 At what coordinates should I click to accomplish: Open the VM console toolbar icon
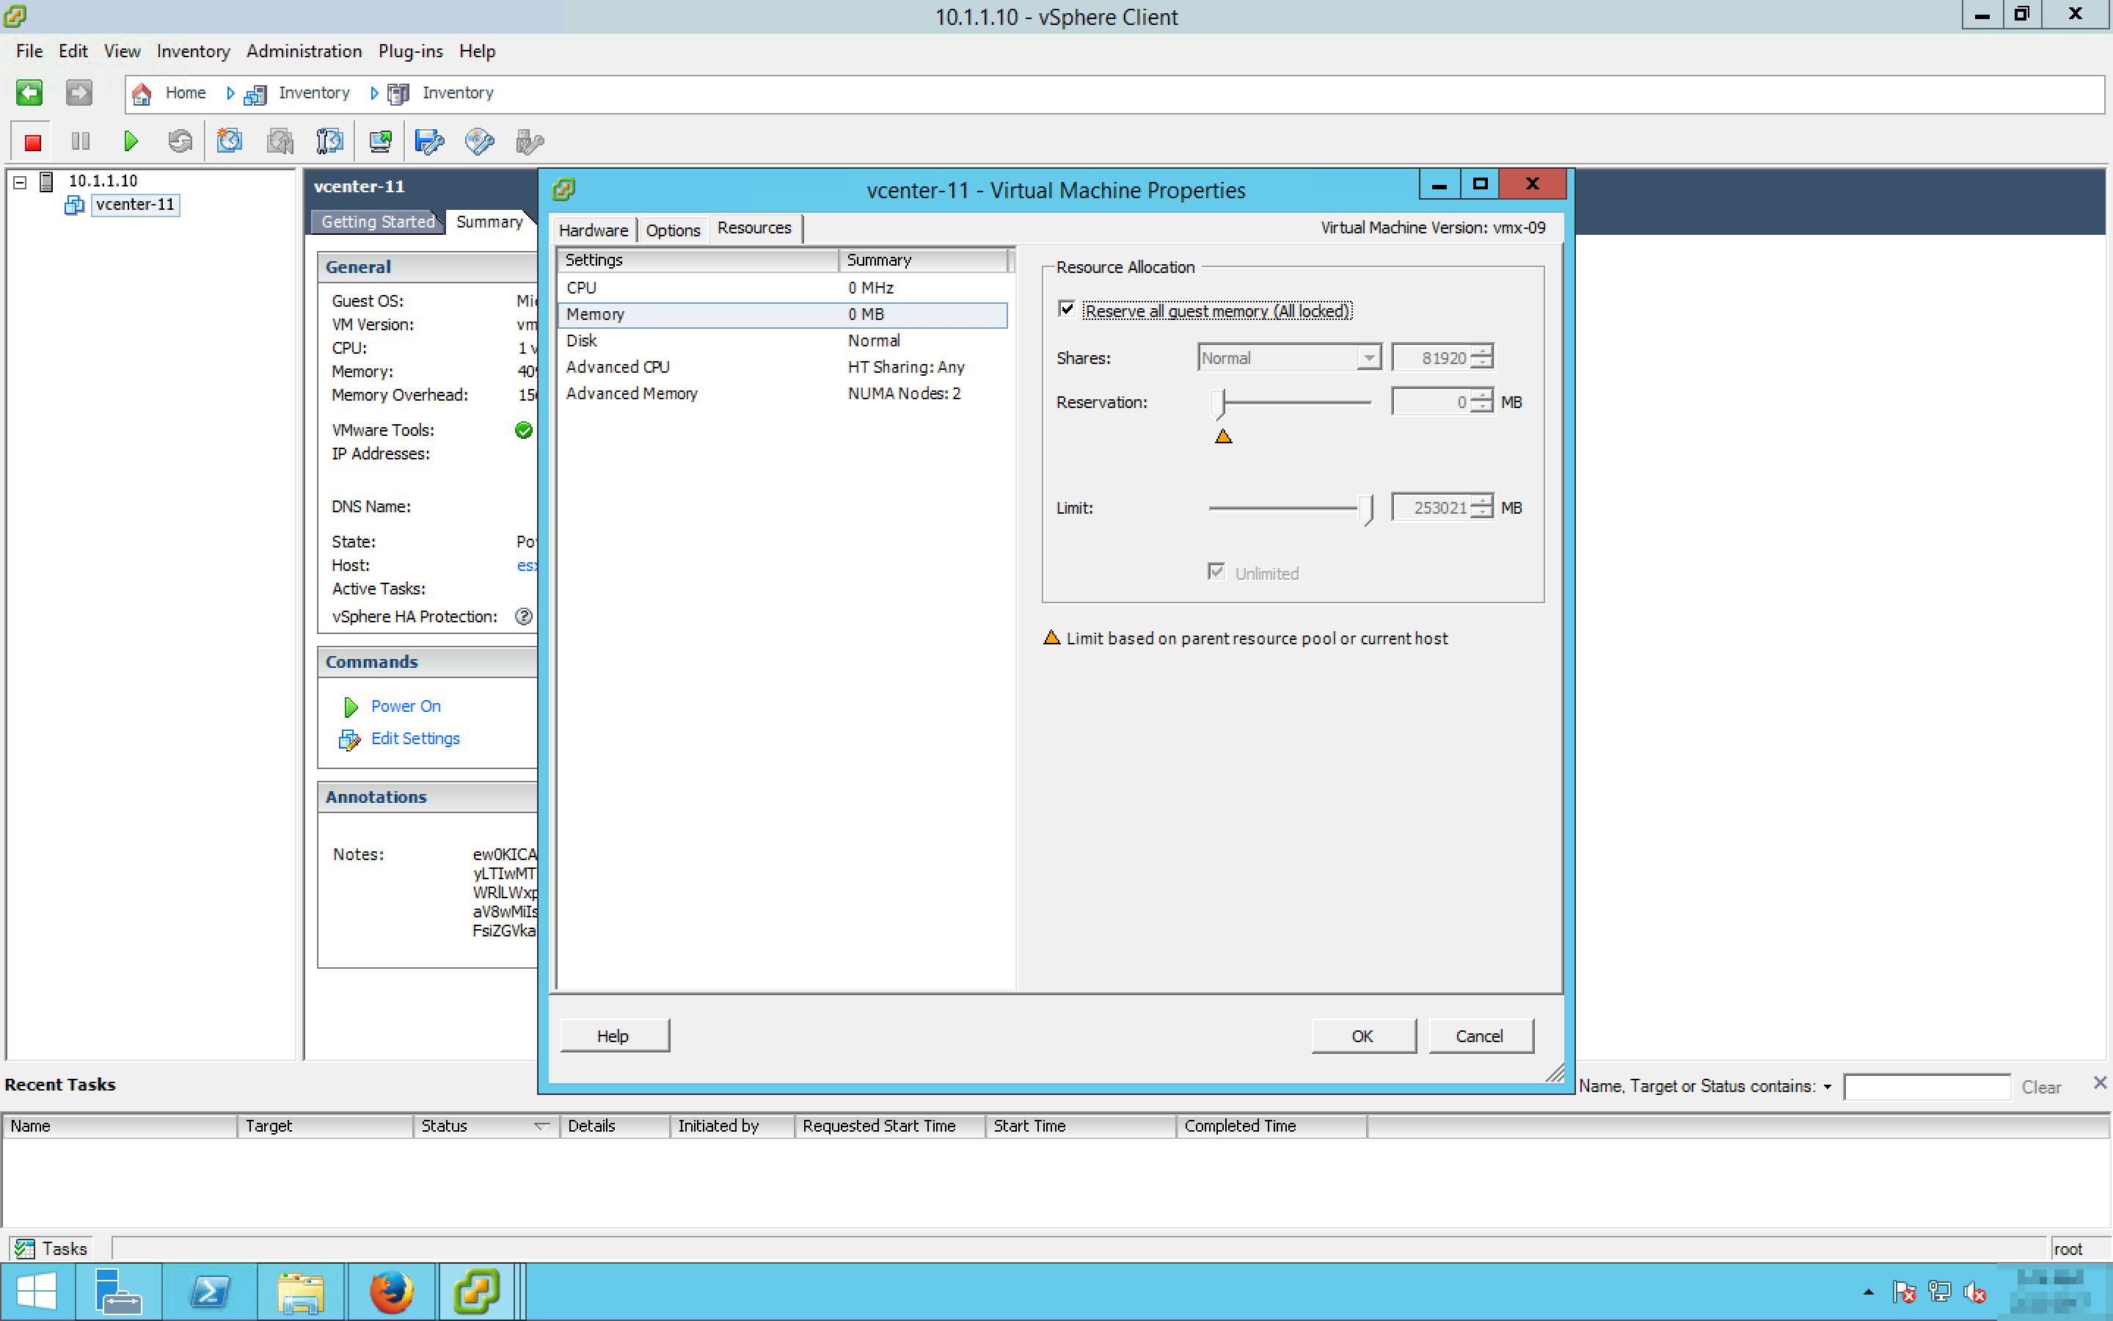point(380,142)
